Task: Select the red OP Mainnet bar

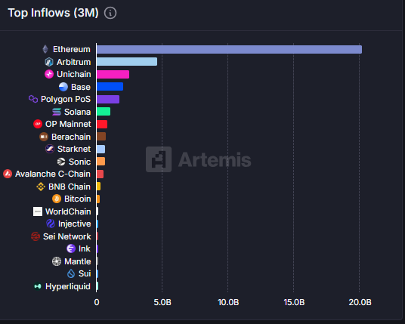Action: point(102,124)
